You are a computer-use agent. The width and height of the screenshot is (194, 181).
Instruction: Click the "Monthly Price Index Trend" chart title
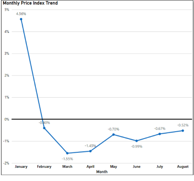(x=30, y=3)
